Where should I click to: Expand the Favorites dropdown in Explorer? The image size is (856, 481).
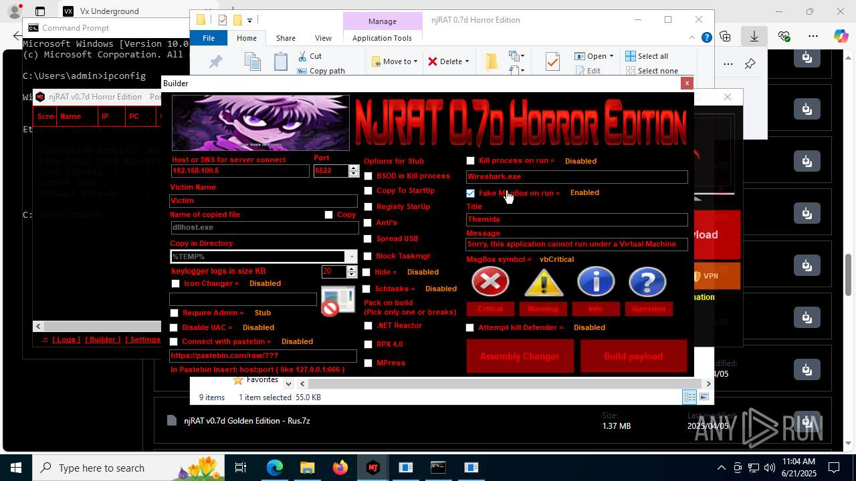coord(288,383)
